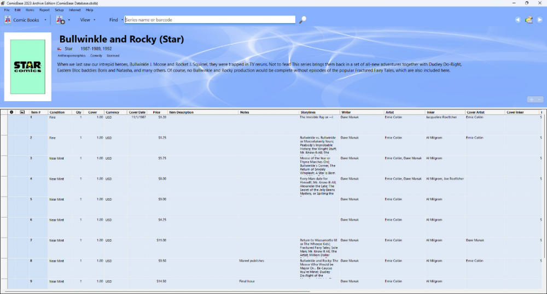
Task: Click the folder icon between navigation arrows
Action: 529,20
